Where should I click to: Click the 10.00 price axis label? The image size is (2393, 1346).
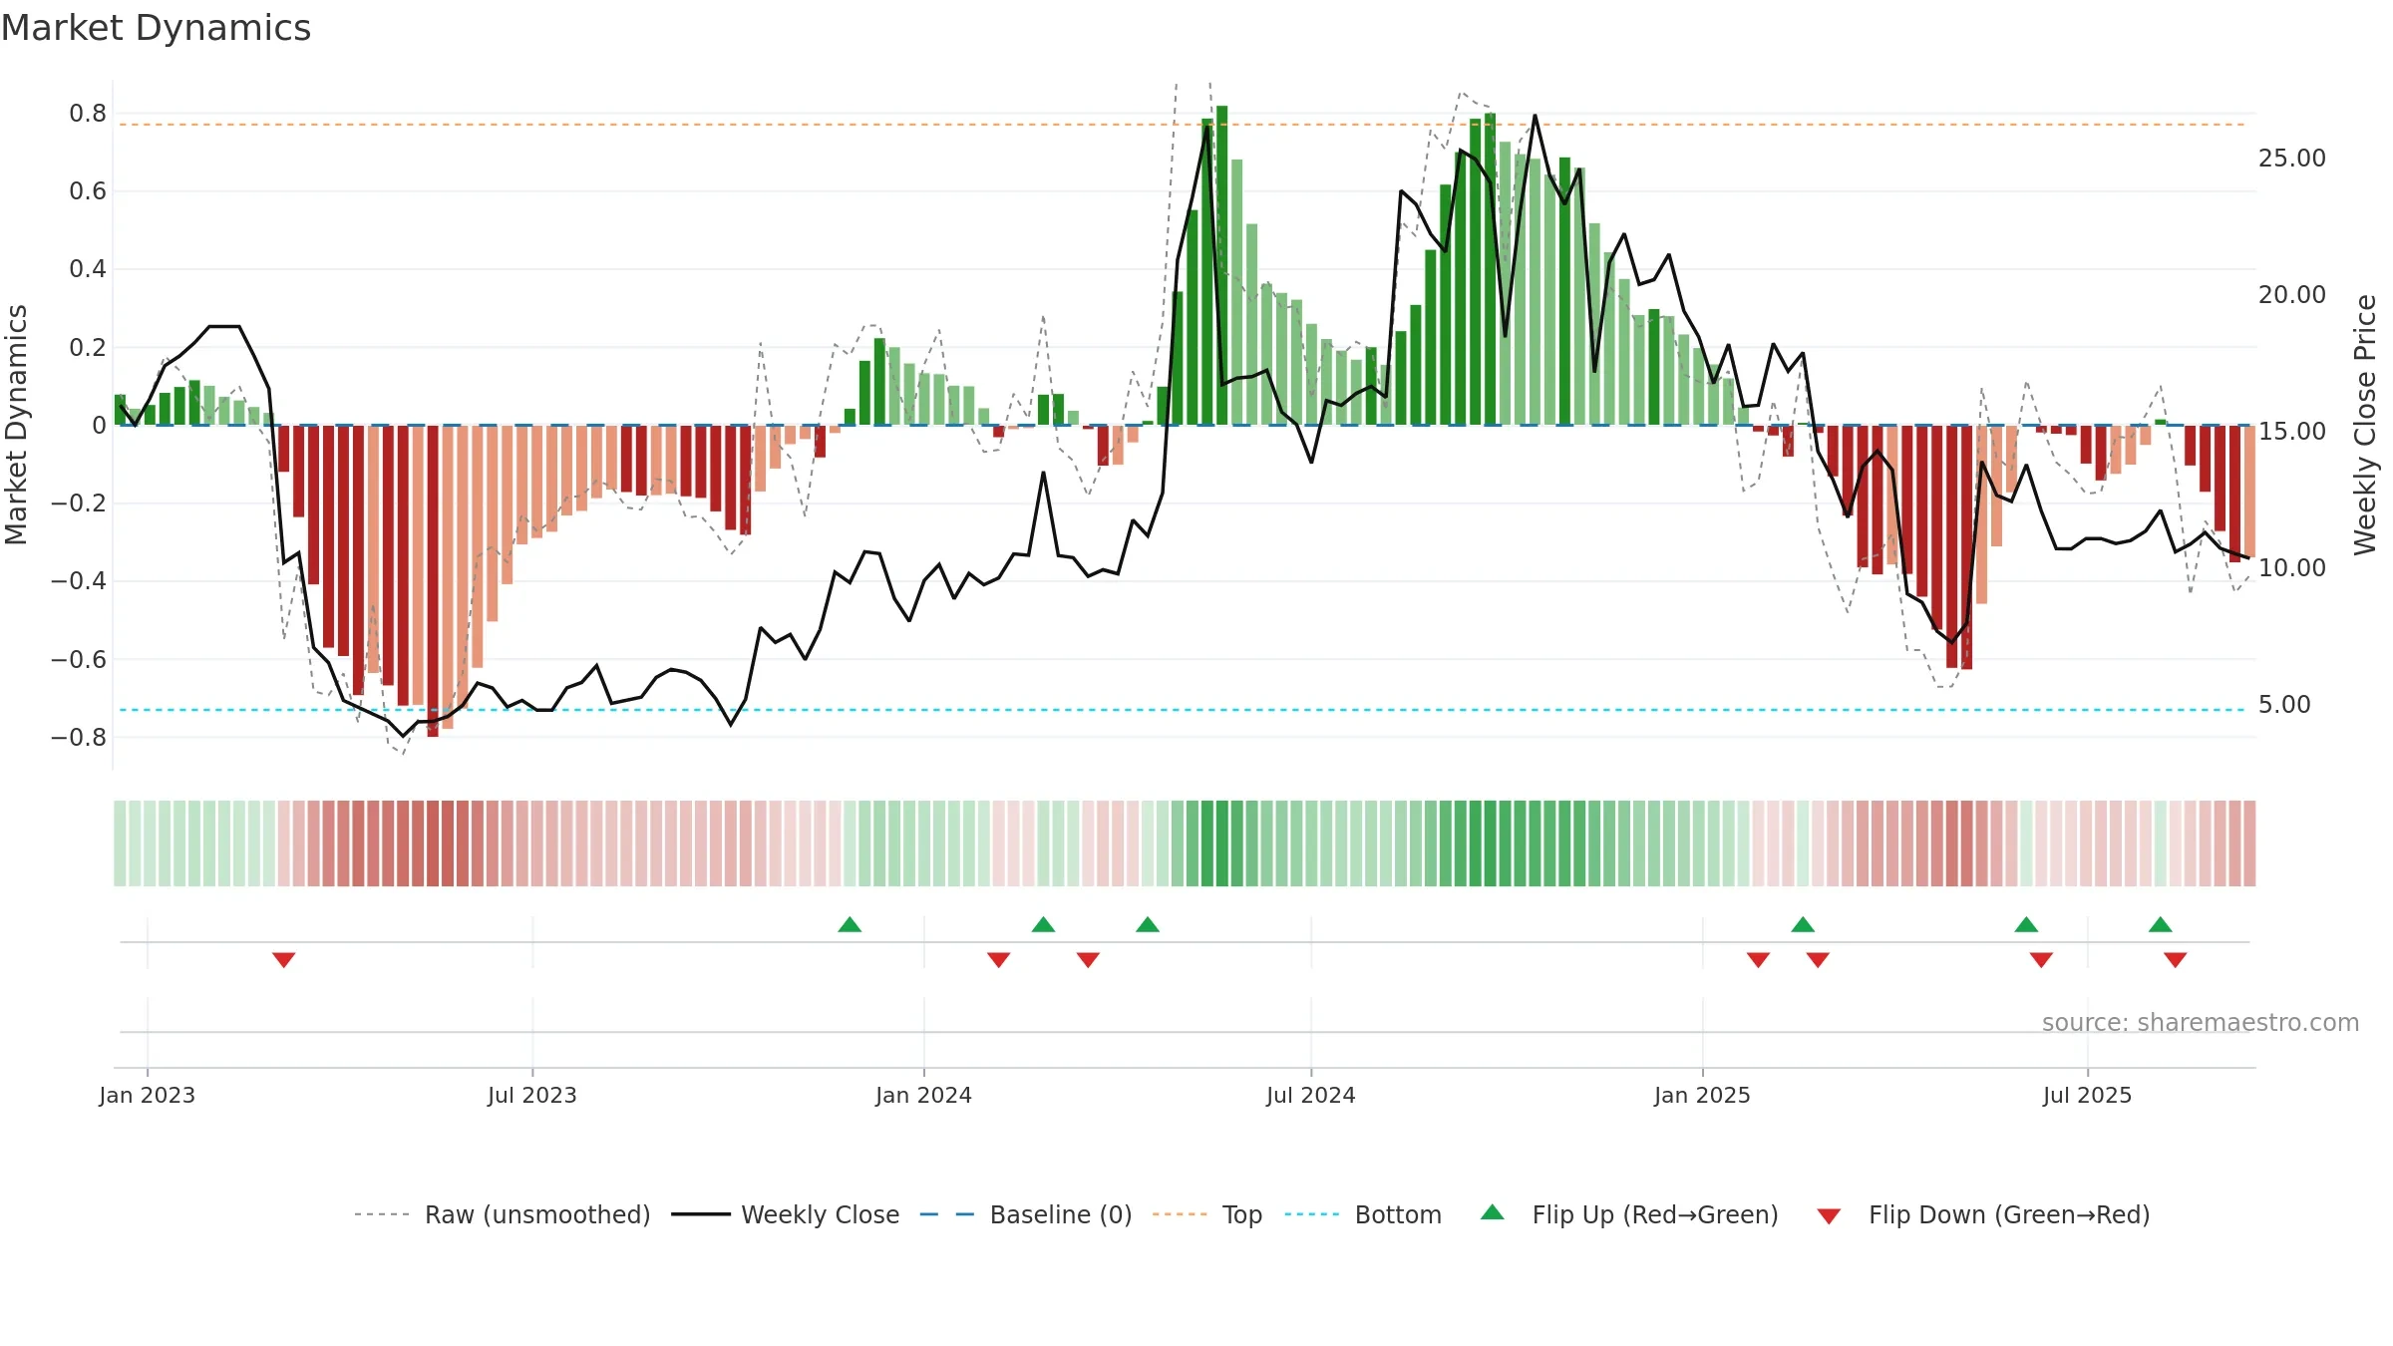[x=2292, y=568]
